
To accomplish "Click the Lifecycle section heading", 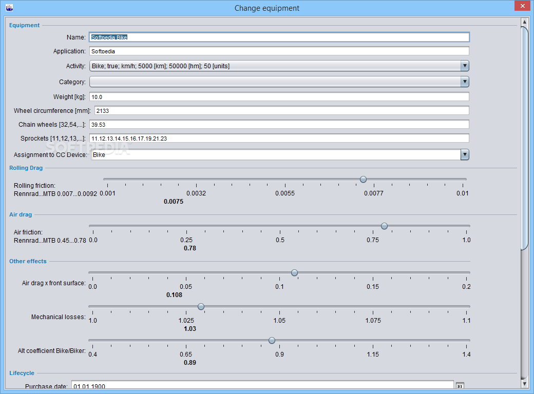I will point(22,373).
